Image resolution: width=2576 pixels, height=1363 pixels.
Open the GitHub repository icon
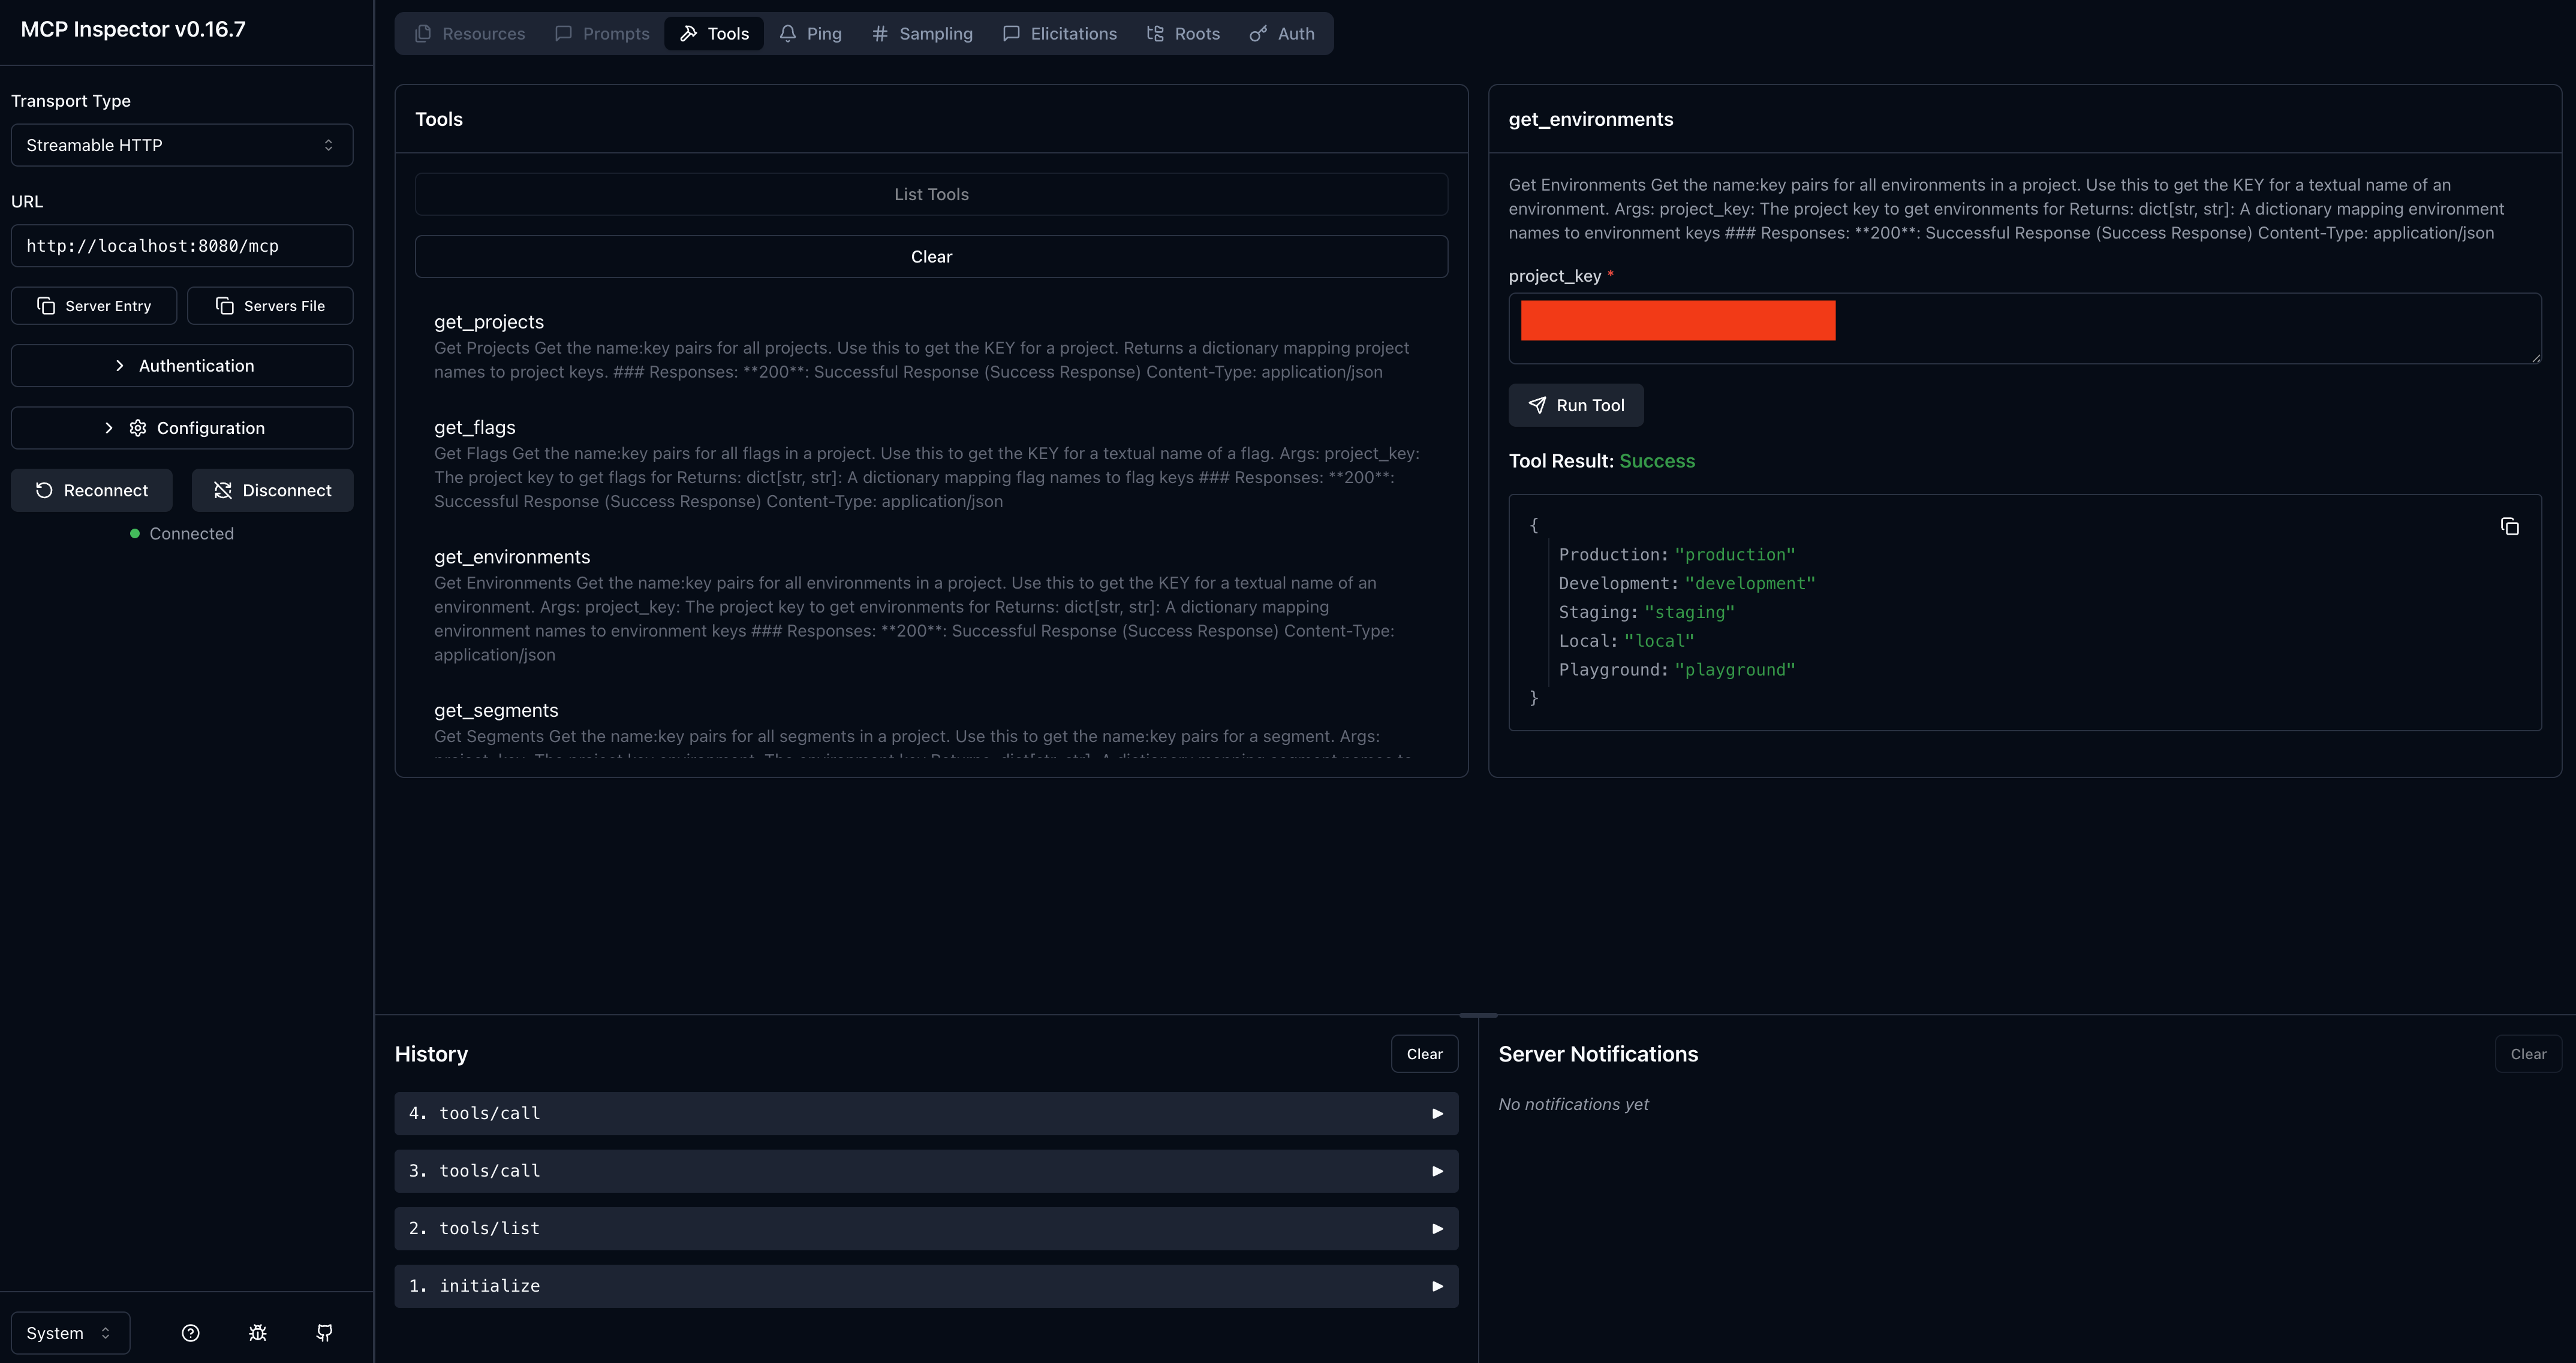tap(325, 1333)
